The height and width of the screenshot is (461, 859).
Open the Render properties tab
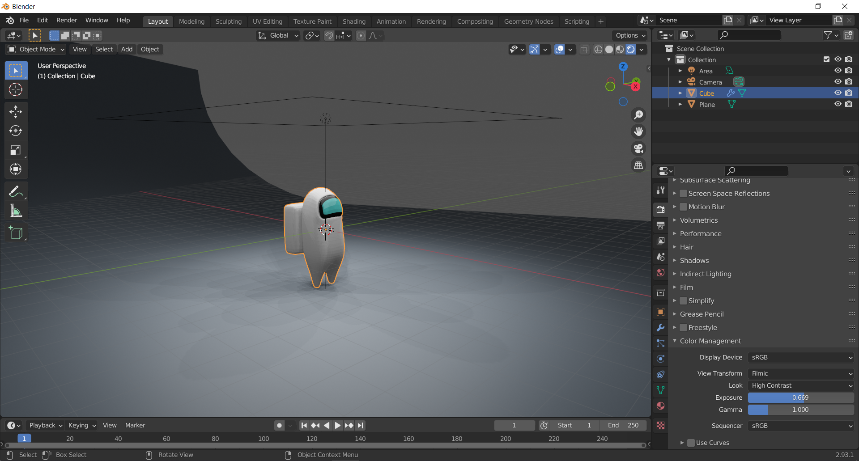pyautogui.click(x=660, y=210)
